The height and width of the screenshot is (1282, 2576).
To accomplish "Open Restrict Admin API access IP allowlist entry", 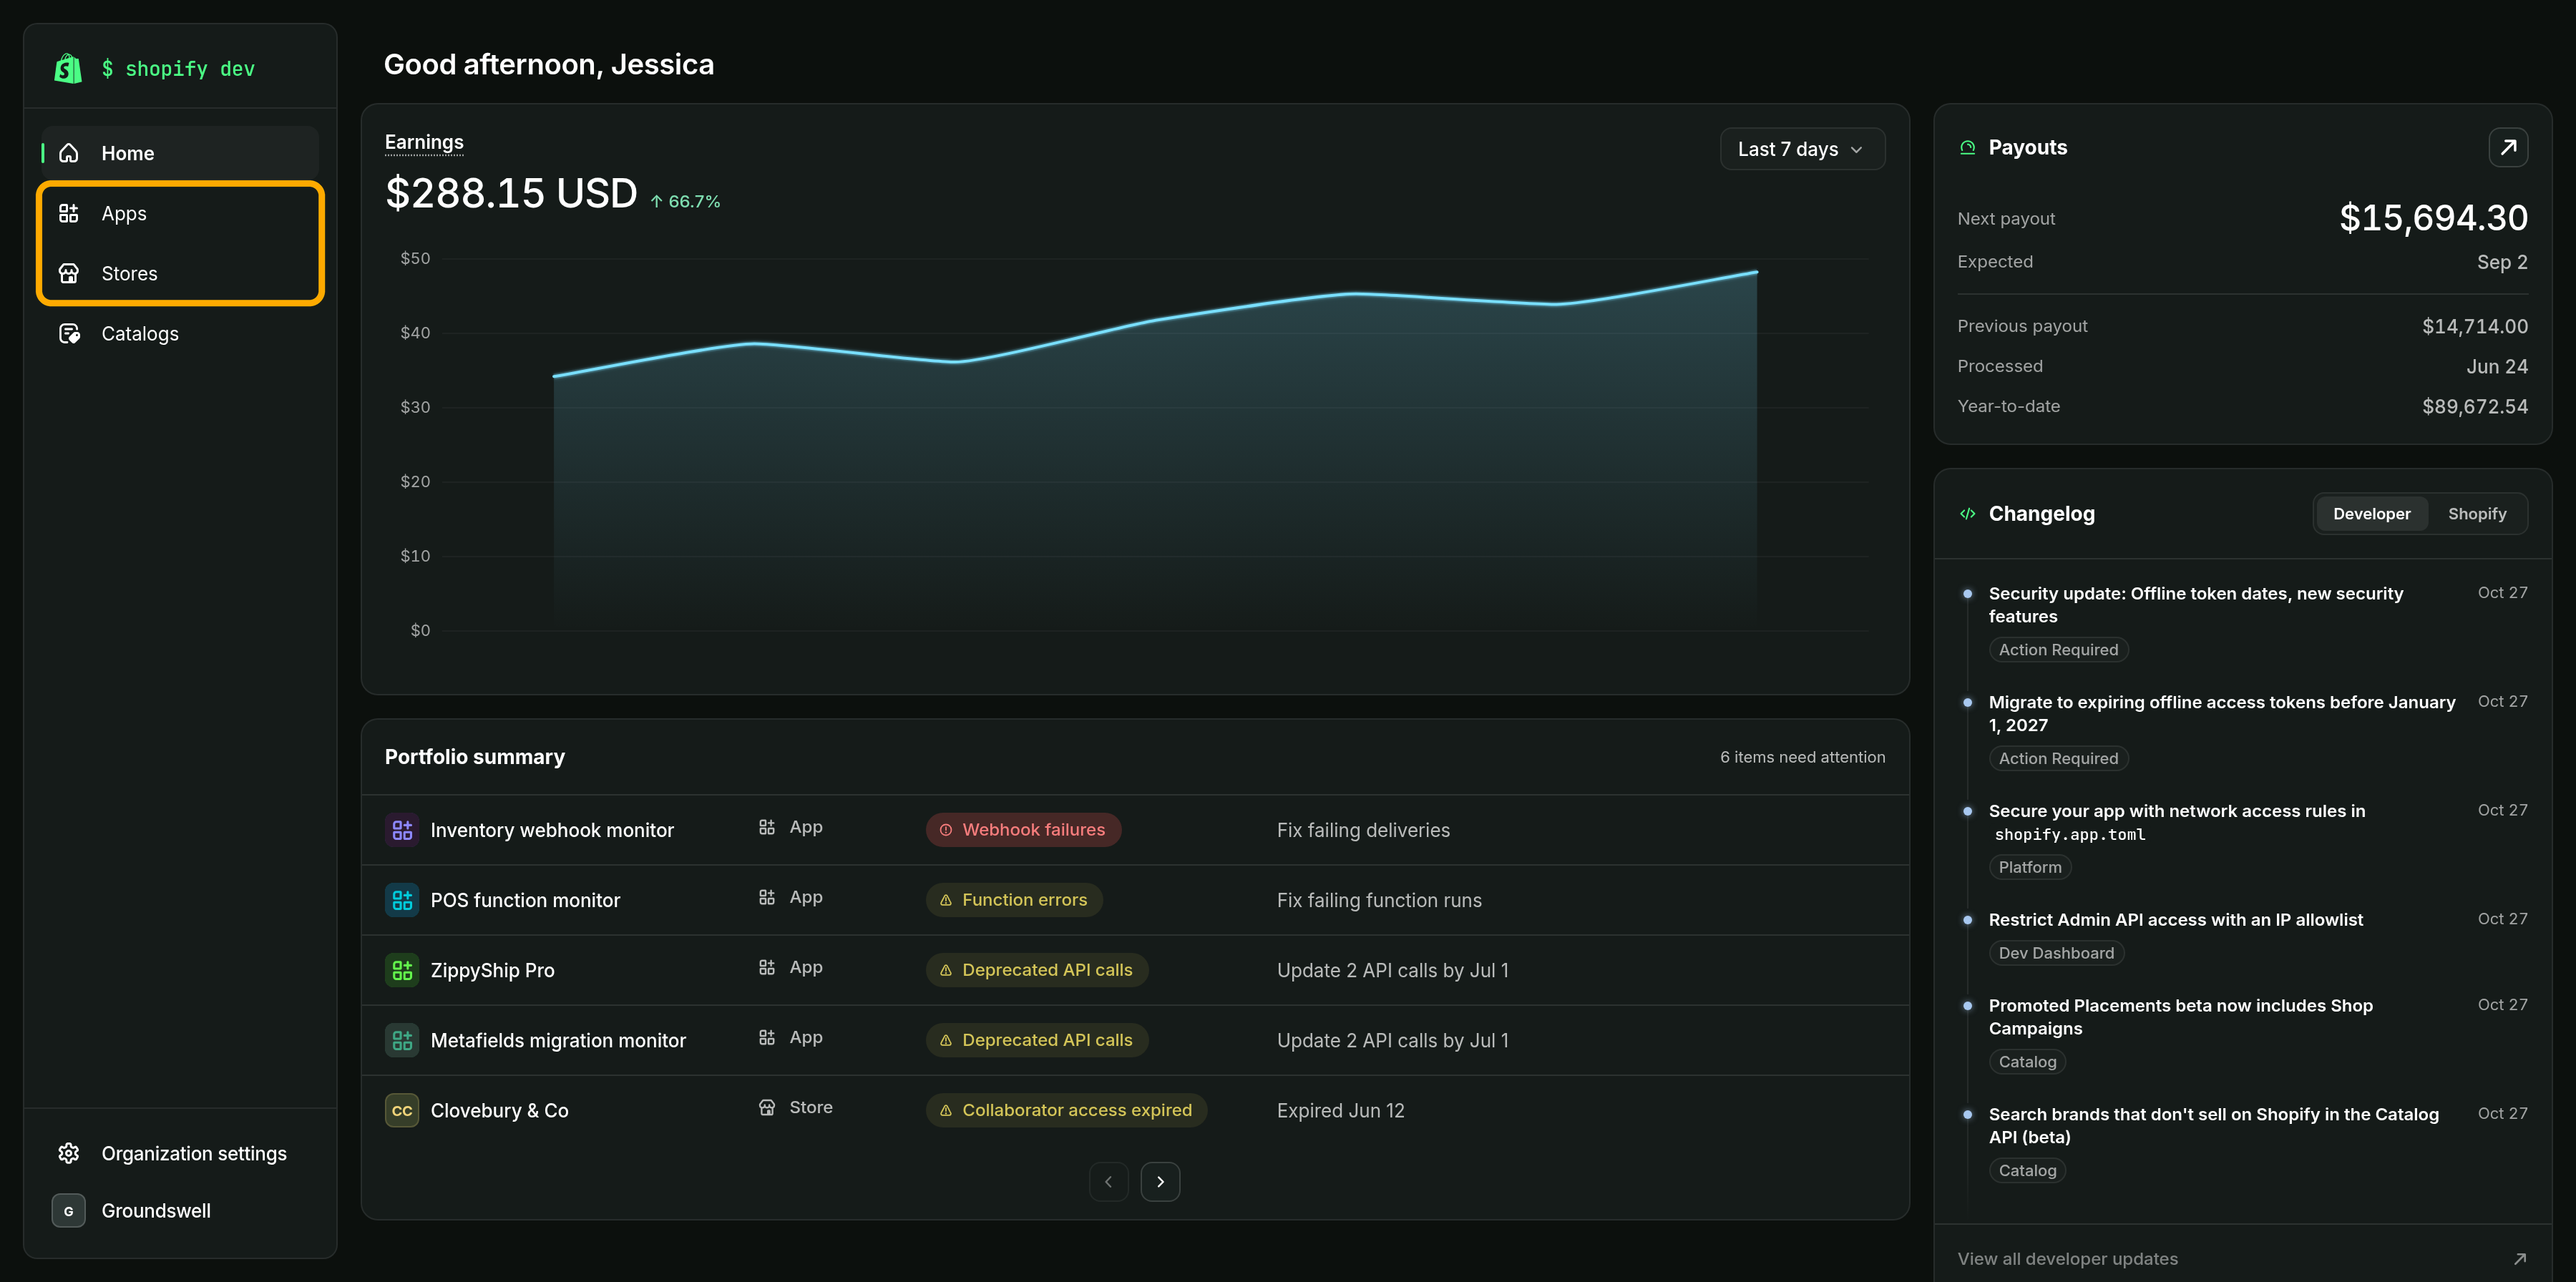I will [2175, 920].
